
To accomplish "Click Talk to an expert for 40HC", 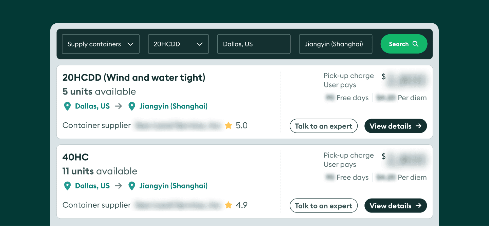I will pos(323,206).
